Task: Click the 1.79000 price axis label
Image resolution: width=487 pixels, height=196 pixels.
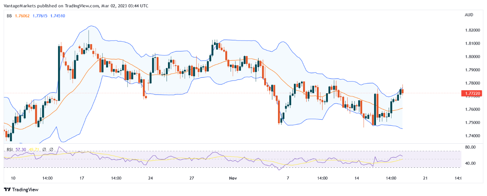Action: 472,70
